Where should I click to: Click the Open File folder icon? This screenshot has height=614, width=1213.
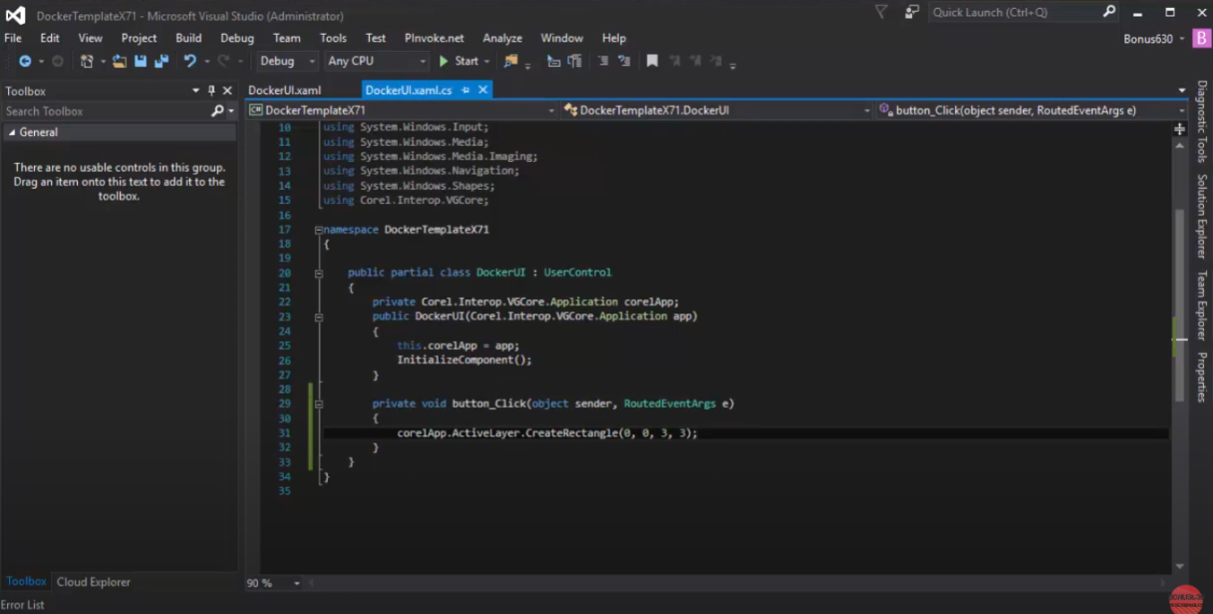(x=119, y=61)
